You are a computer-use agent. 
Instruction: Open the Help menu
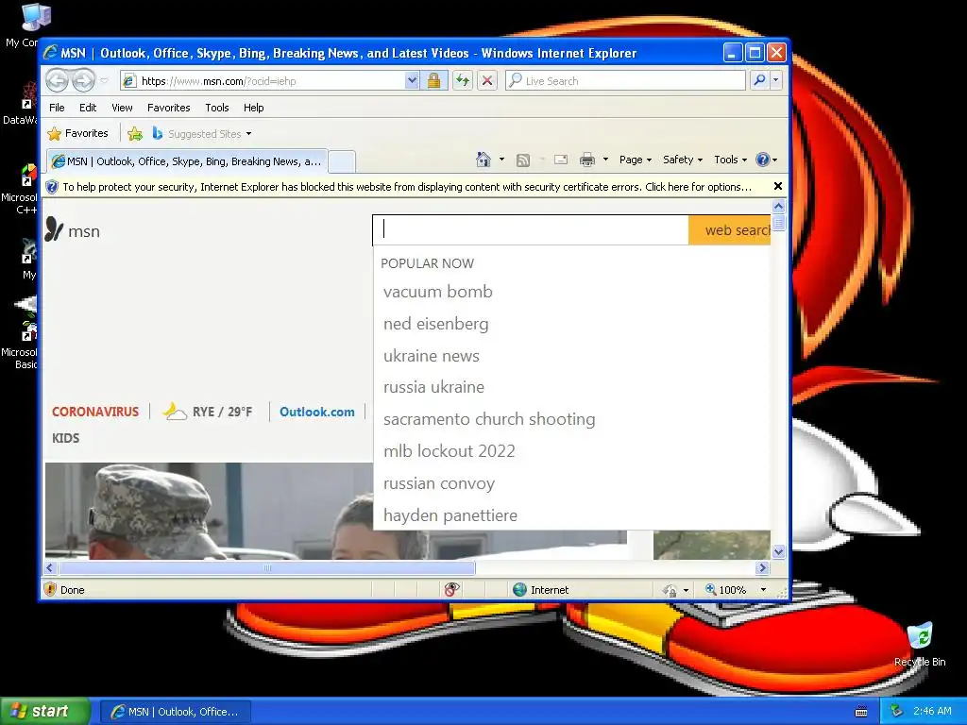(x=253, y=108)
